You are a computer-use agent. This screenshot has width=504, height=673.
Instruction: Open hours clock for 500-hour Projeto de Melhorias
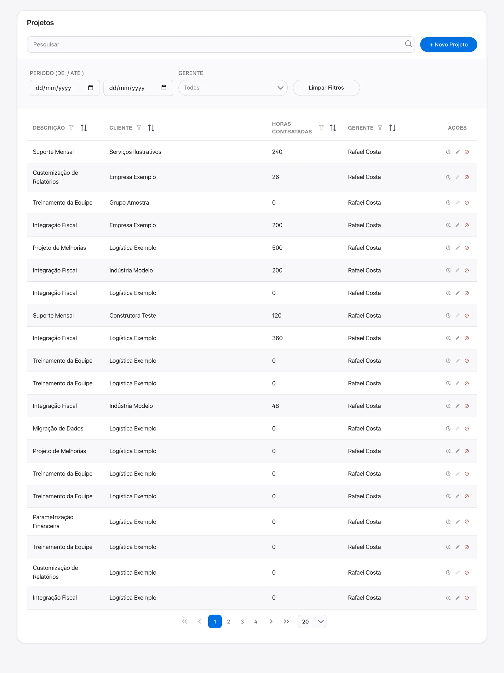448,248
